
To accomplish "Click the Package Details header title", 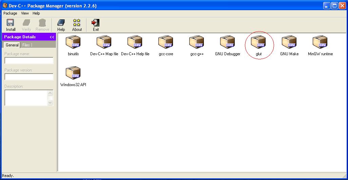I will coord(20,37).
